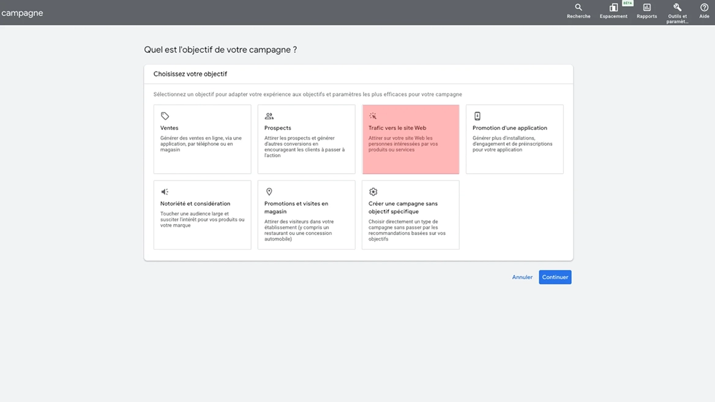Open the Rapports reports icon

pyautogui.click(x=646, y=7)
